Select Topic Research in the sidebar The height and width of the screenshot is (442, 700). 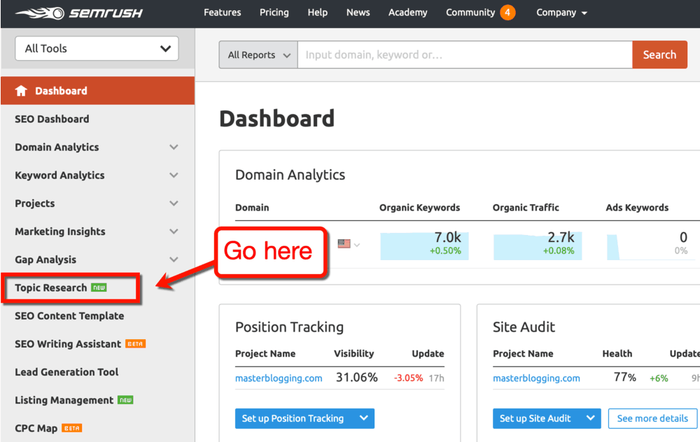tap(52, 287)
